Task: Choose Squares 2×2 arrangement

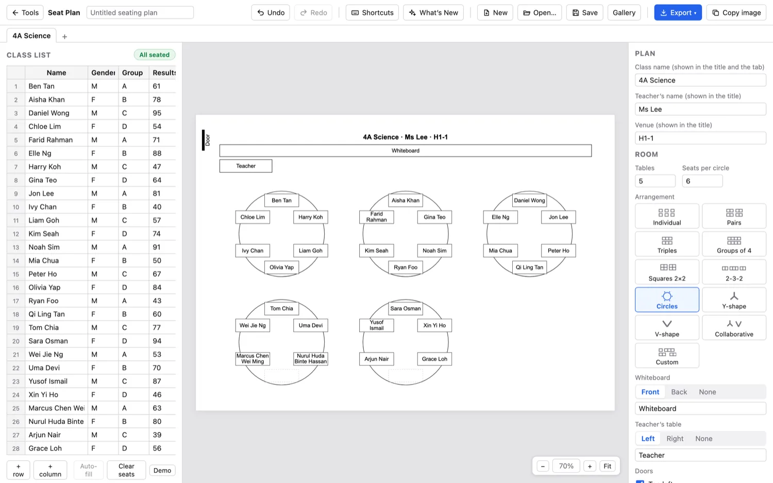Action: (667, 272)
